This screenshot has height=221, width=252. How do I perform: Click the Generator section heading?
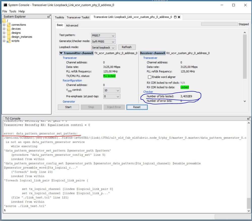69,102
